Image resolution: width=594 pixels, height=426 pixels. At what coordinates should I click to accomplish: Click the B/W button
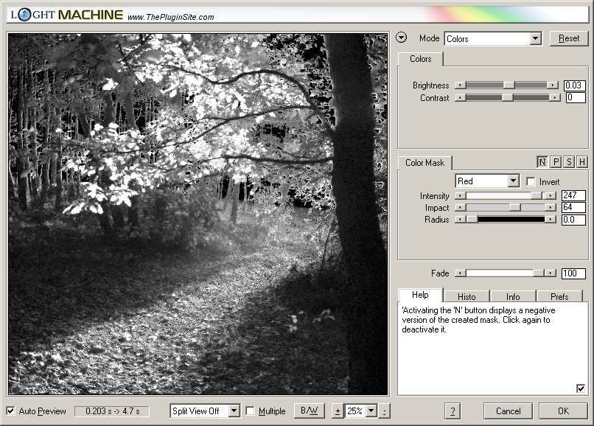point(310,411)
